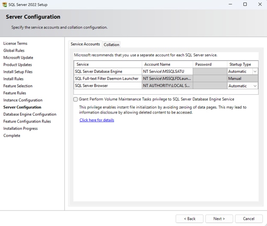
Task: Enable Grant Perform Volume Maintenance Tasks checkbox
Action: coord(75,99)
